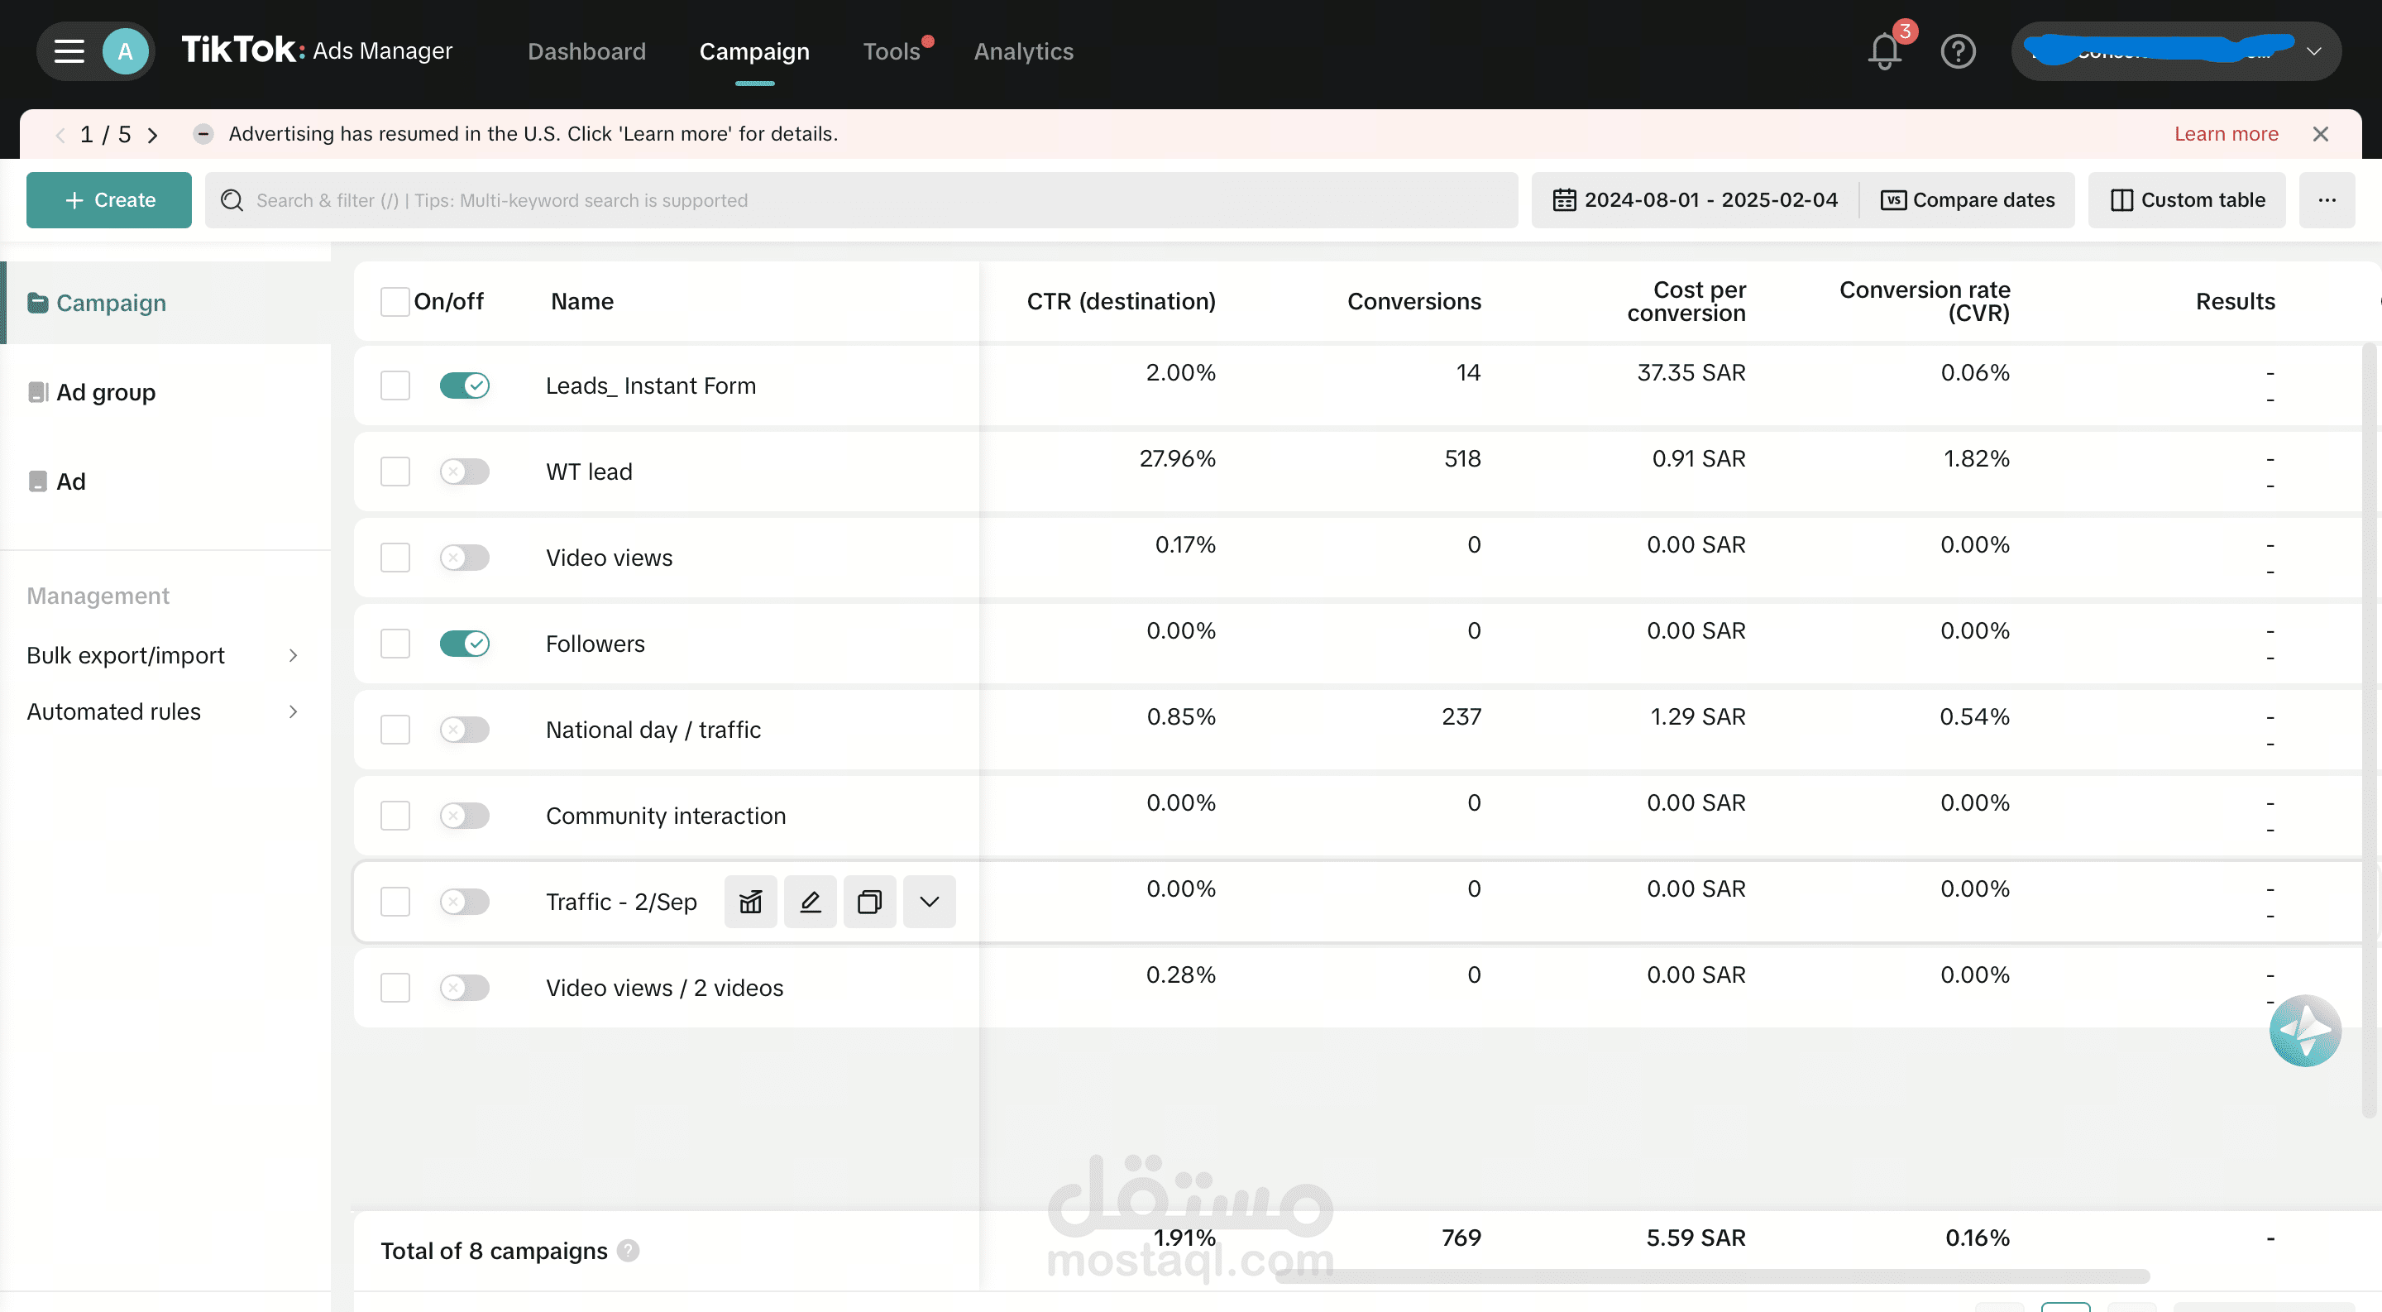Click the Search & filter input field
The height and width of the screenshot is (1312, 2382).
click(x=861, y=199)
